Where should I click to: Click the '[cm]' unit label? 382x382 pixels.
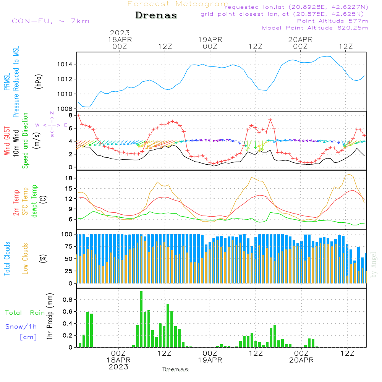[x=28, y=337]
